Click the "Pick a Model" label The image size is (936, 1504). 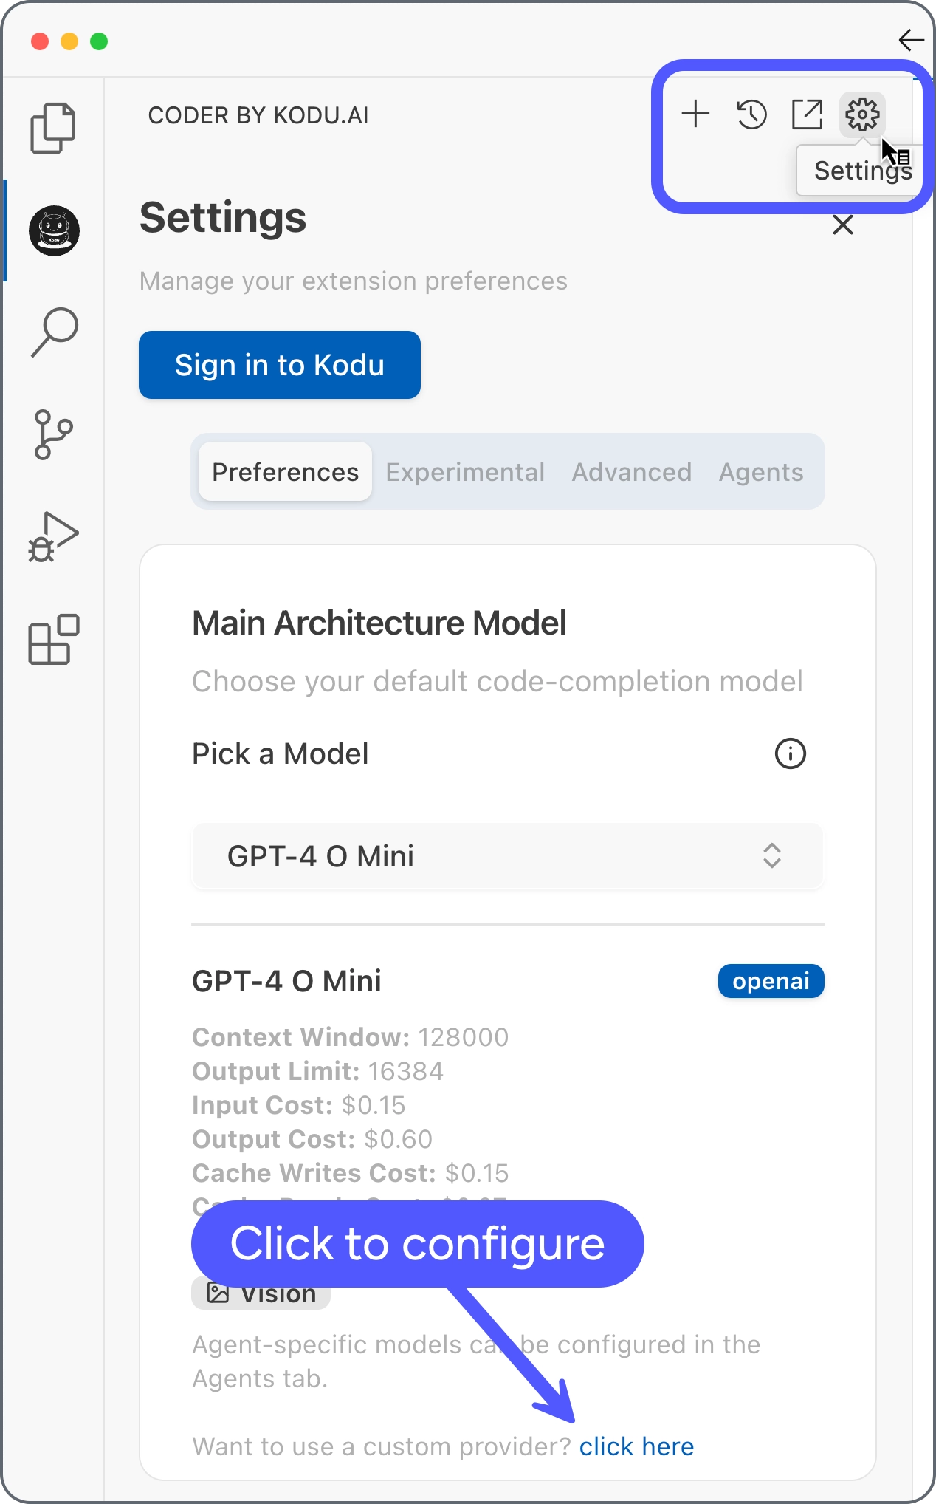[x=281, y=753]
